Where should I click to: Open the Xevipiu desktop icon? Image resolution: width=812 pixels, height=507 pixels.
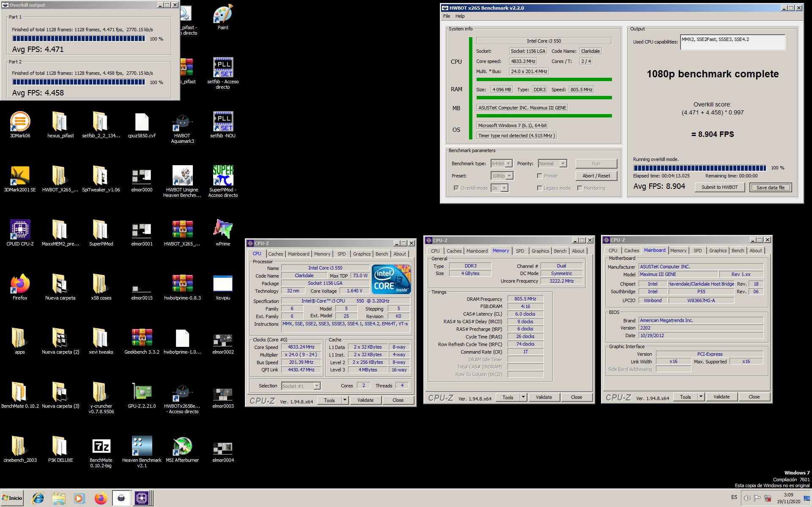[223, 287]
